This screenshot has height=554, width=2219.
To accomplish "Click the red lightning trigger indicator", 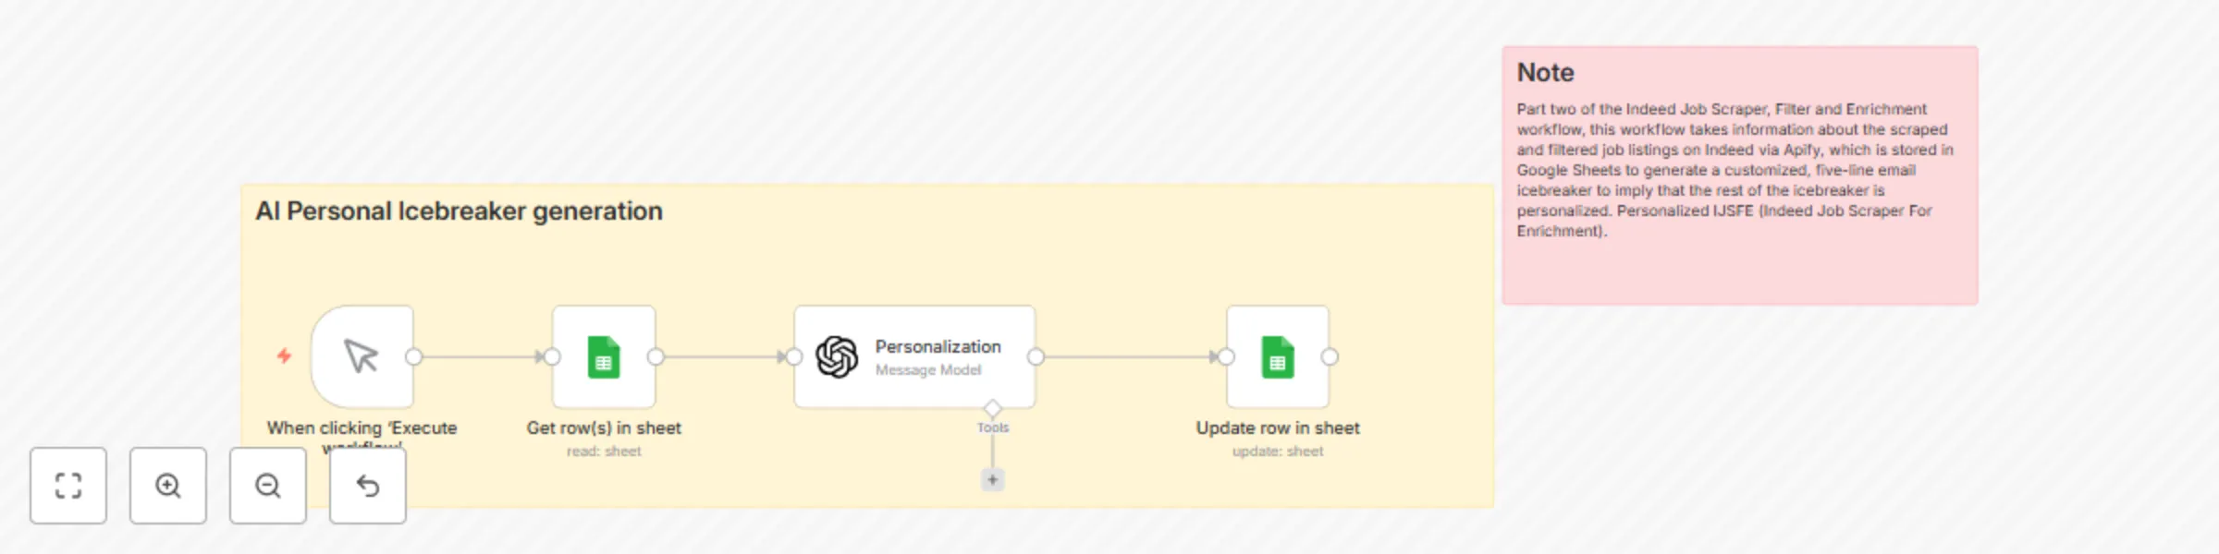I will pos(284,354).
